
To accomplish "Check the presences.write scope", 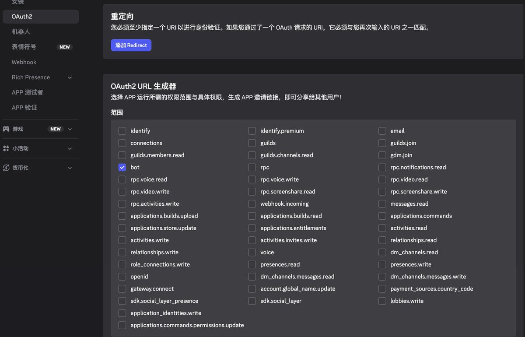I will point(382,264).
